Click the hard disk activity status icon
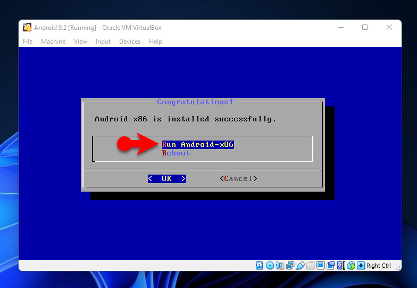 (x=260, y=265)
